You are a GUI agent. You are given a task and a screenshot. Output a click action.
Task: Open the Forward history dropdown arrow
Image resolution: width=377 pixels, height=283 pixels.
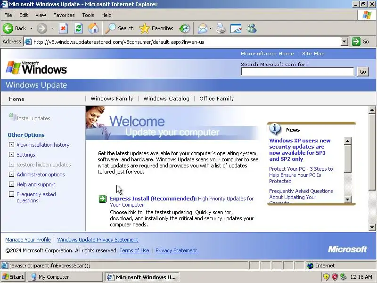pos(52,28)
